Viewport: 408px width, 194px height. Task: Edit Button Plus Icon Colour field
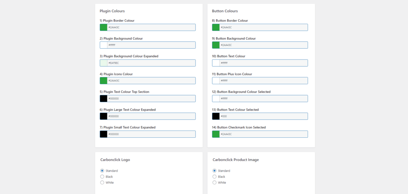click(x=264, y=81)
